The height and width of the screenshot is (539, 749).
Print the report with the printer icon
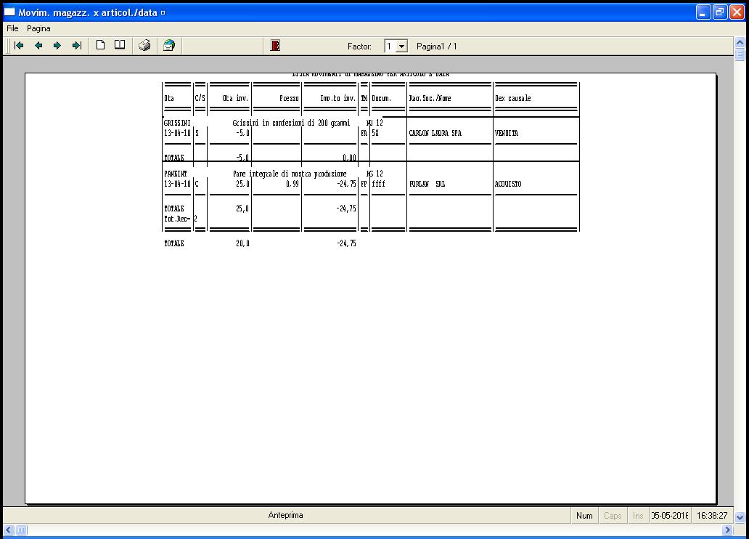[x=144, y=46]
